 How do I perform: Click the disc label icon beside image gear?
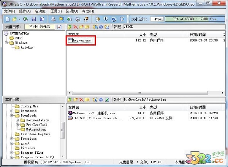coord(107,27)
